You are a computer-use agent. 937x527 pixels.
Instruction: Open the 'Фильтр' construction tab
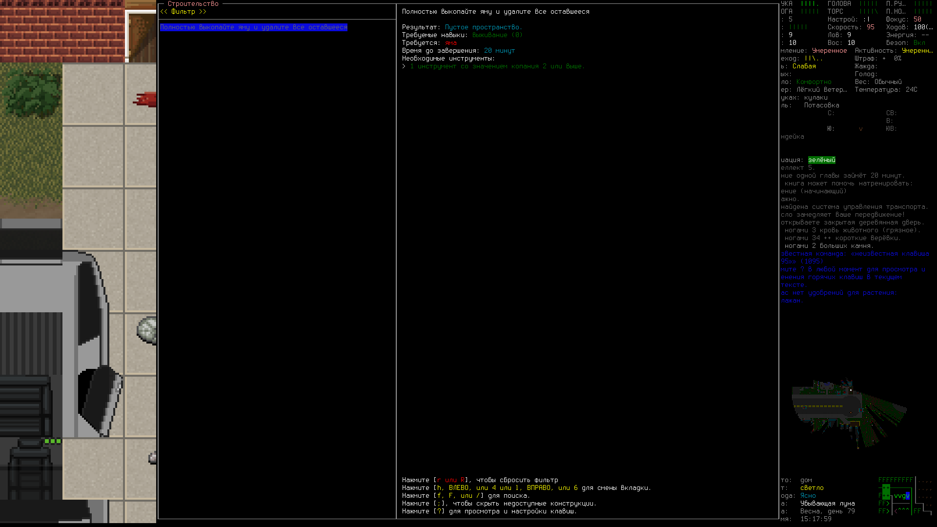pos(183,12)
